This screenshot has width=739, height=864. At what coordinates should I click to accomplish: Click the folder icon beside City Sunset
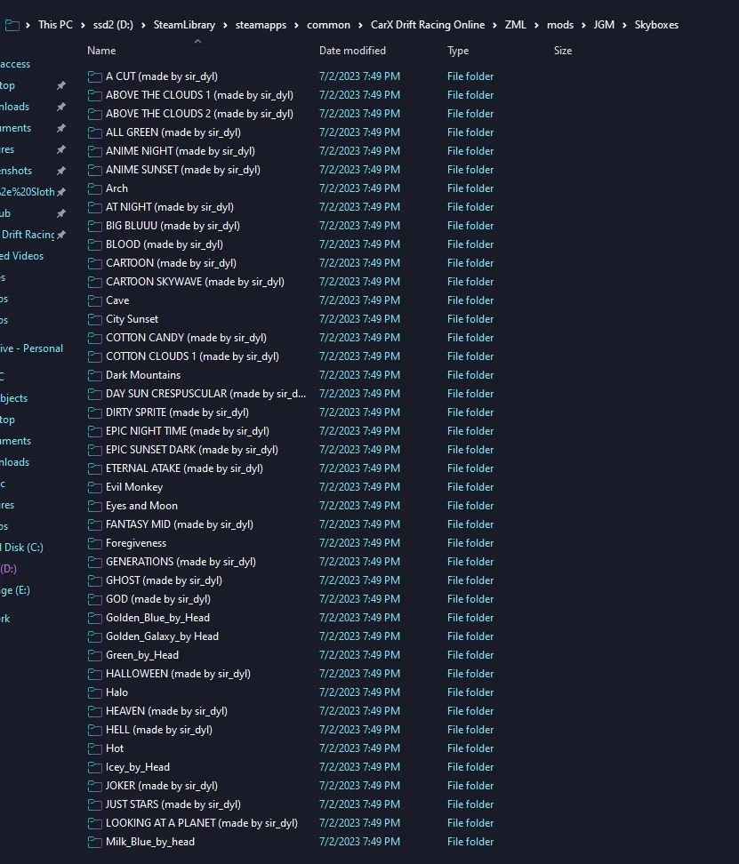click(x=95, y=319)
